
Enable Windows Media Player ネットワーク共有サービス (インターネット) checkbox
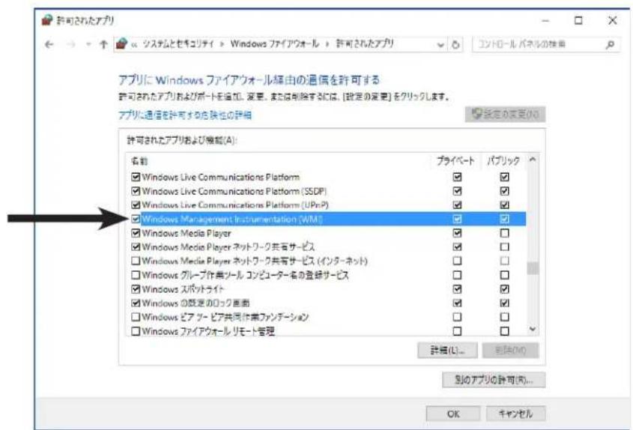pyautogui.click(x=136, y=261)
